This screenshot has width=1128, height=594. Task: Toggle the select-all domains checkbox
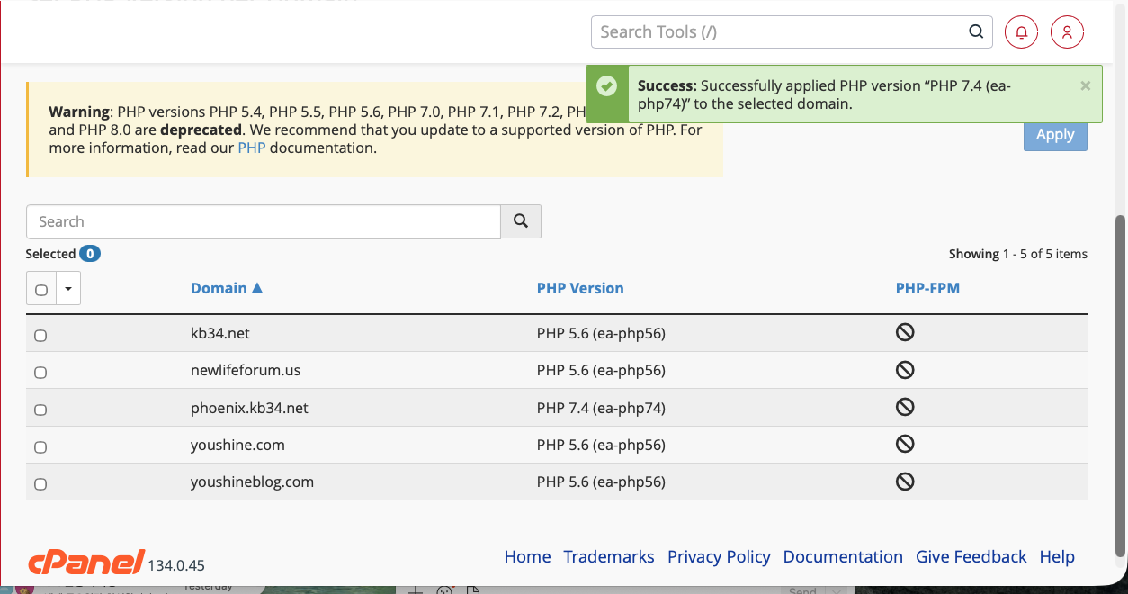point(41,290)
